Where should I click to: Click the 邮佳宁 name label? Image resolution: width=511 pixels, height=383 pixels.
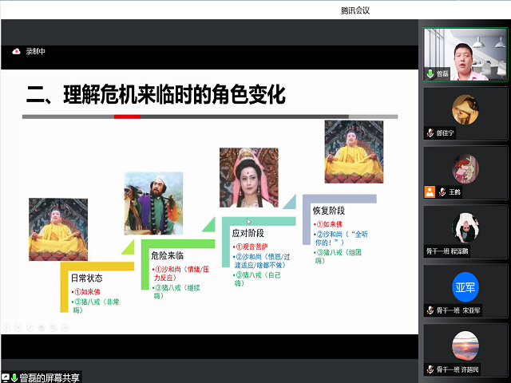click(x=446, y=133)
